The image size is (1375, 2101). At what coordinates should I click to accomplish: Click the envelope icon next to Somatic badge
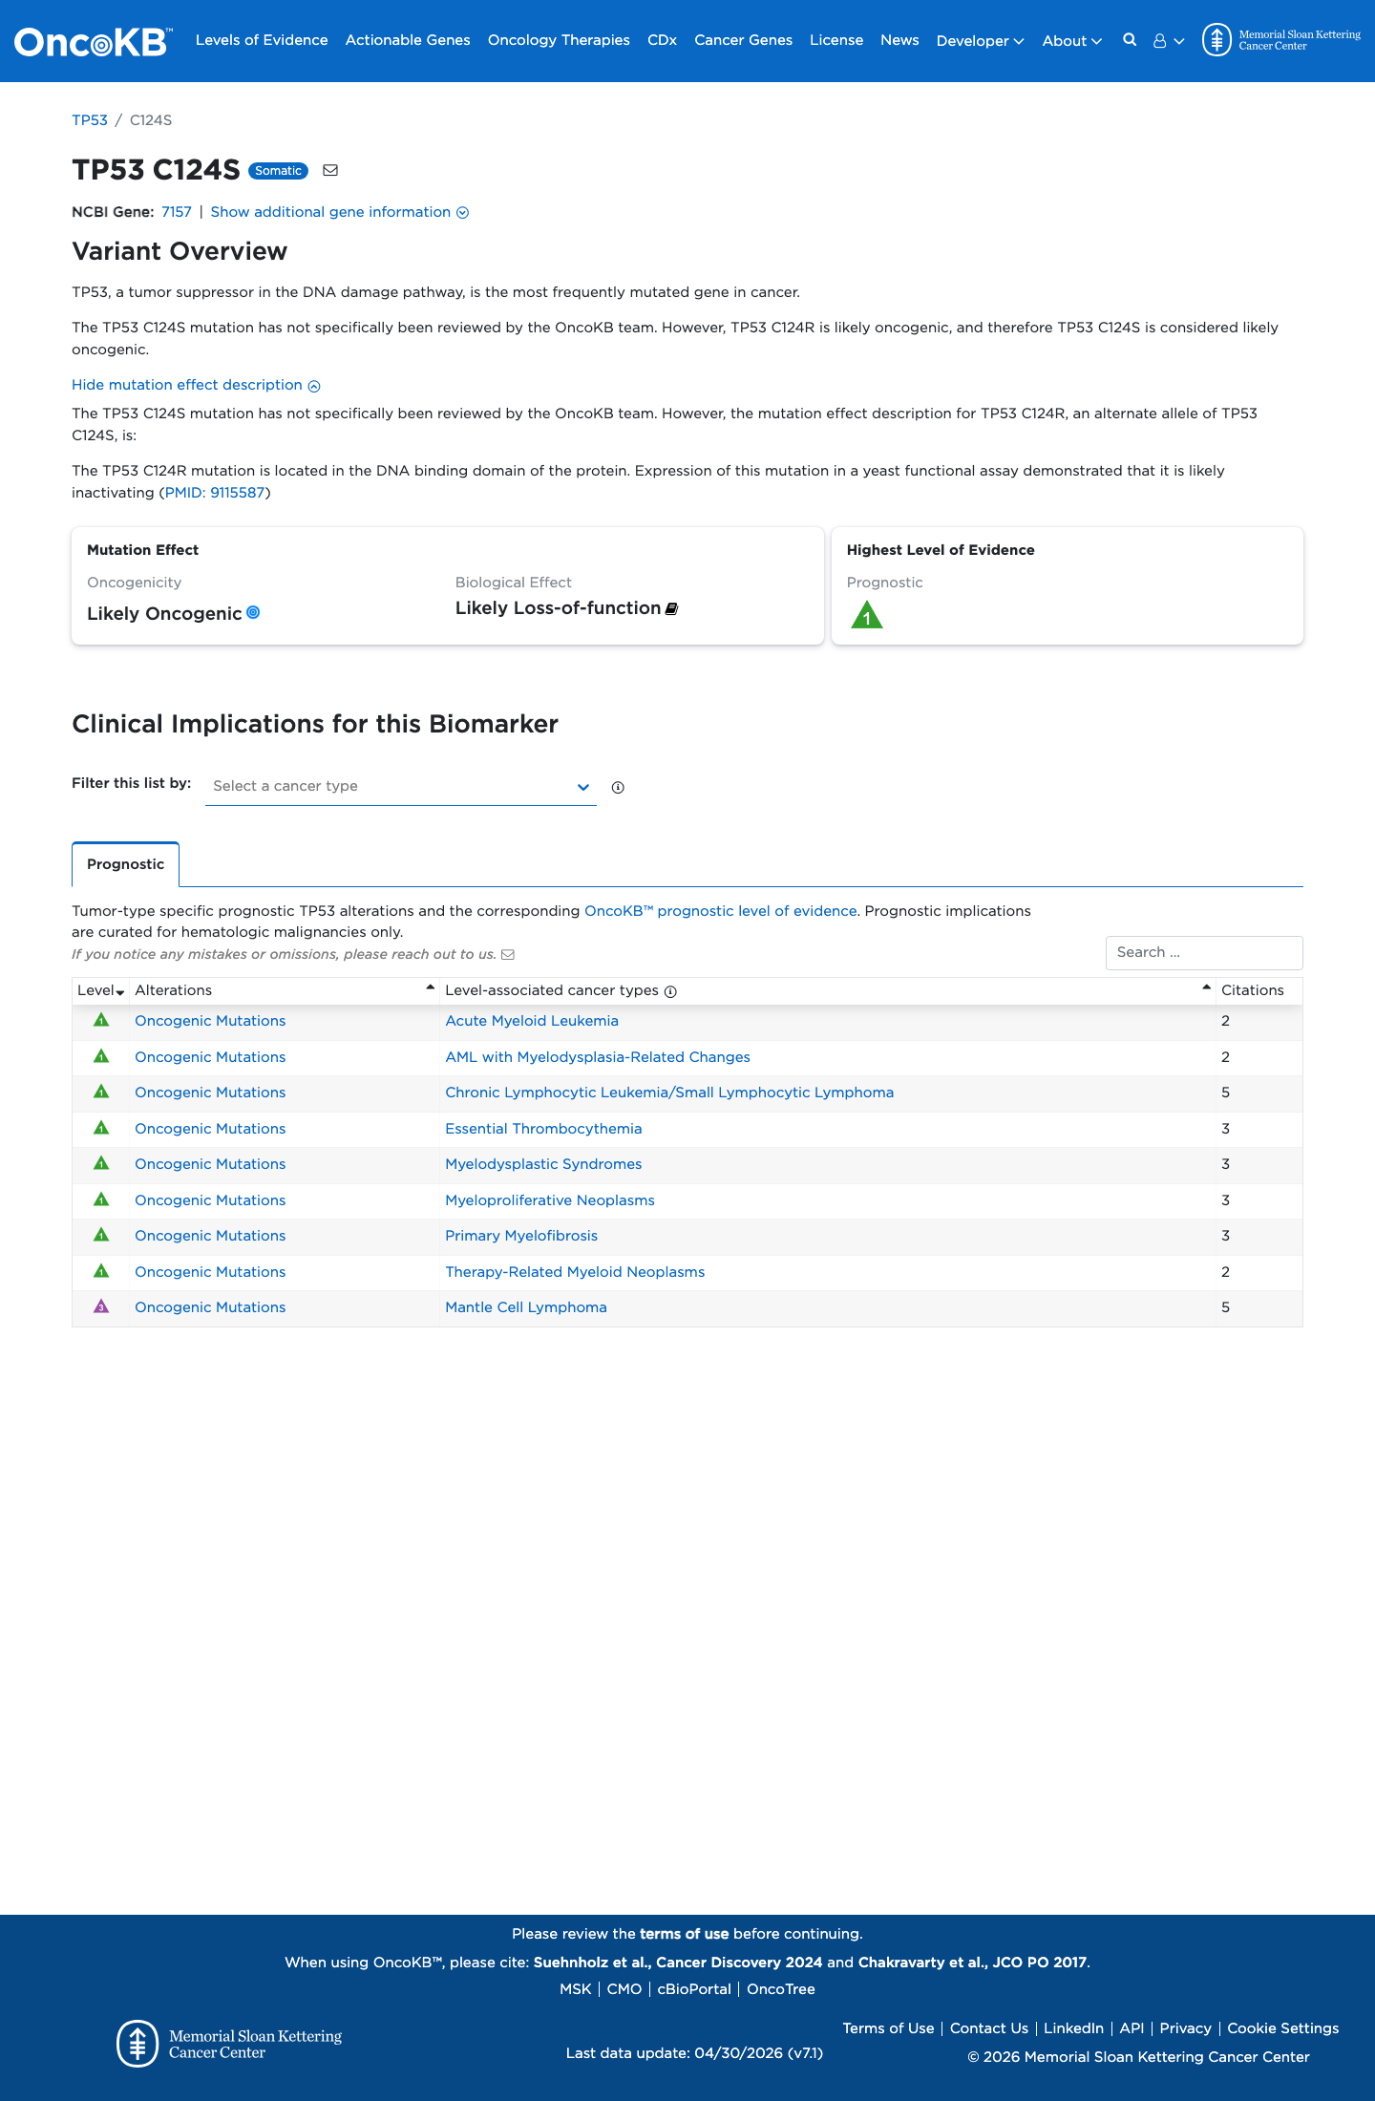tap(330, 170)
